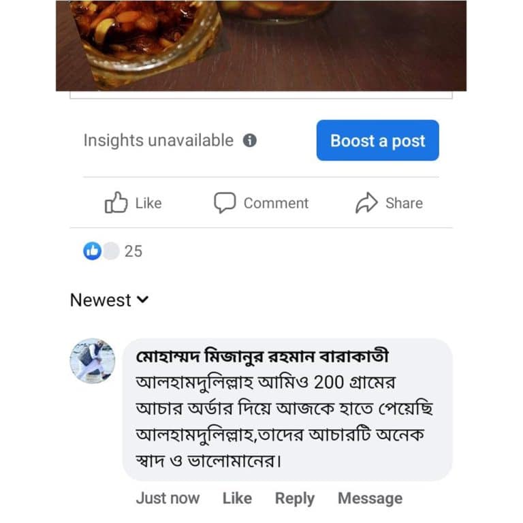
Task: View the 25 reactions count
Action: pyautogui.click(x=133, y=251)
